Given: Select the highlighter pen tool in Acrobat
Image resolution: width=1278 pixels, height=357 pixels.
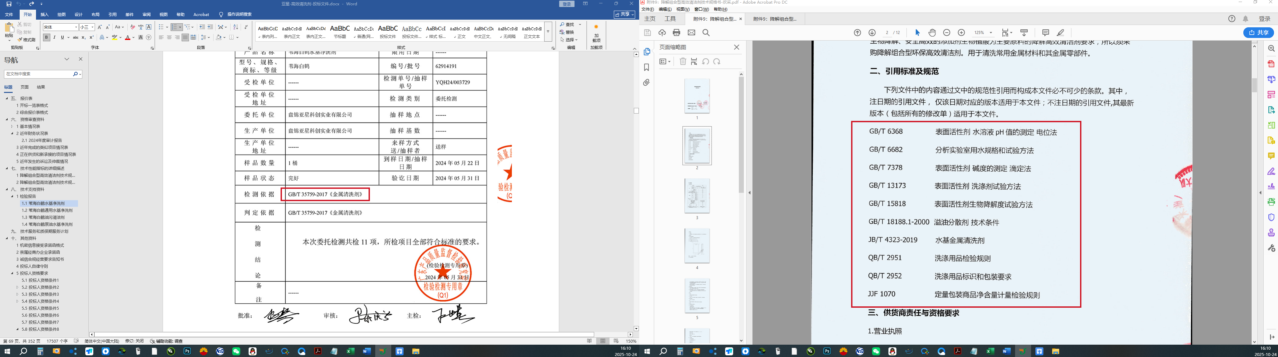Looking at the screenshot, I should 1060,33.
